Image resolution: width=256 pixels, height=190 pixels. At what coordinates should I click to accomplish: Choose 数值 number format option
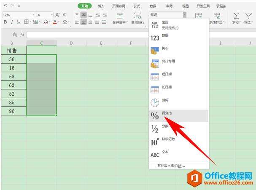tap(179, 38)
